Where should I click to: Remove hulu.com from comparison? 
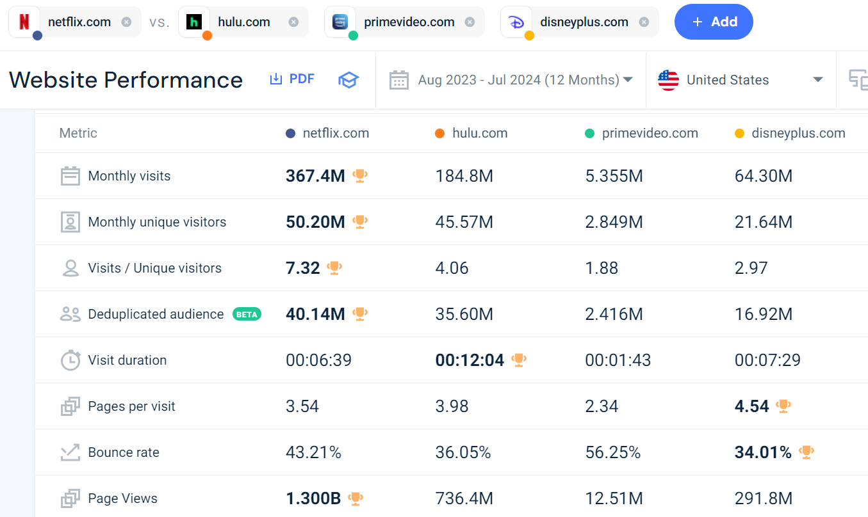coord(293,22)
